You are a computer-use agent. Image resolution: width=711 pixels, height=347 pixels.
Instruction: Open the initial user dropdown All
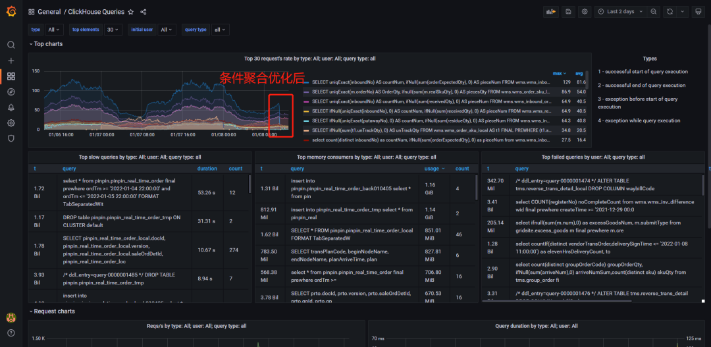coord(166,30)
